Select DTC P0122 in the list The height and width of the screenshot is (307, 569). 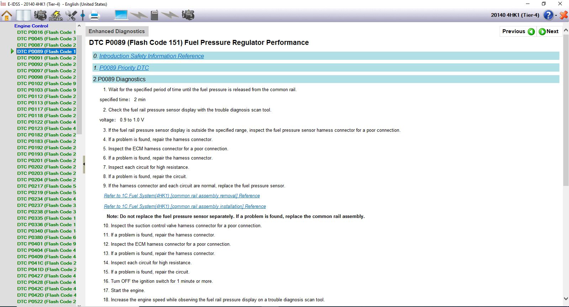pyautogui.click(x=47, y=122)
